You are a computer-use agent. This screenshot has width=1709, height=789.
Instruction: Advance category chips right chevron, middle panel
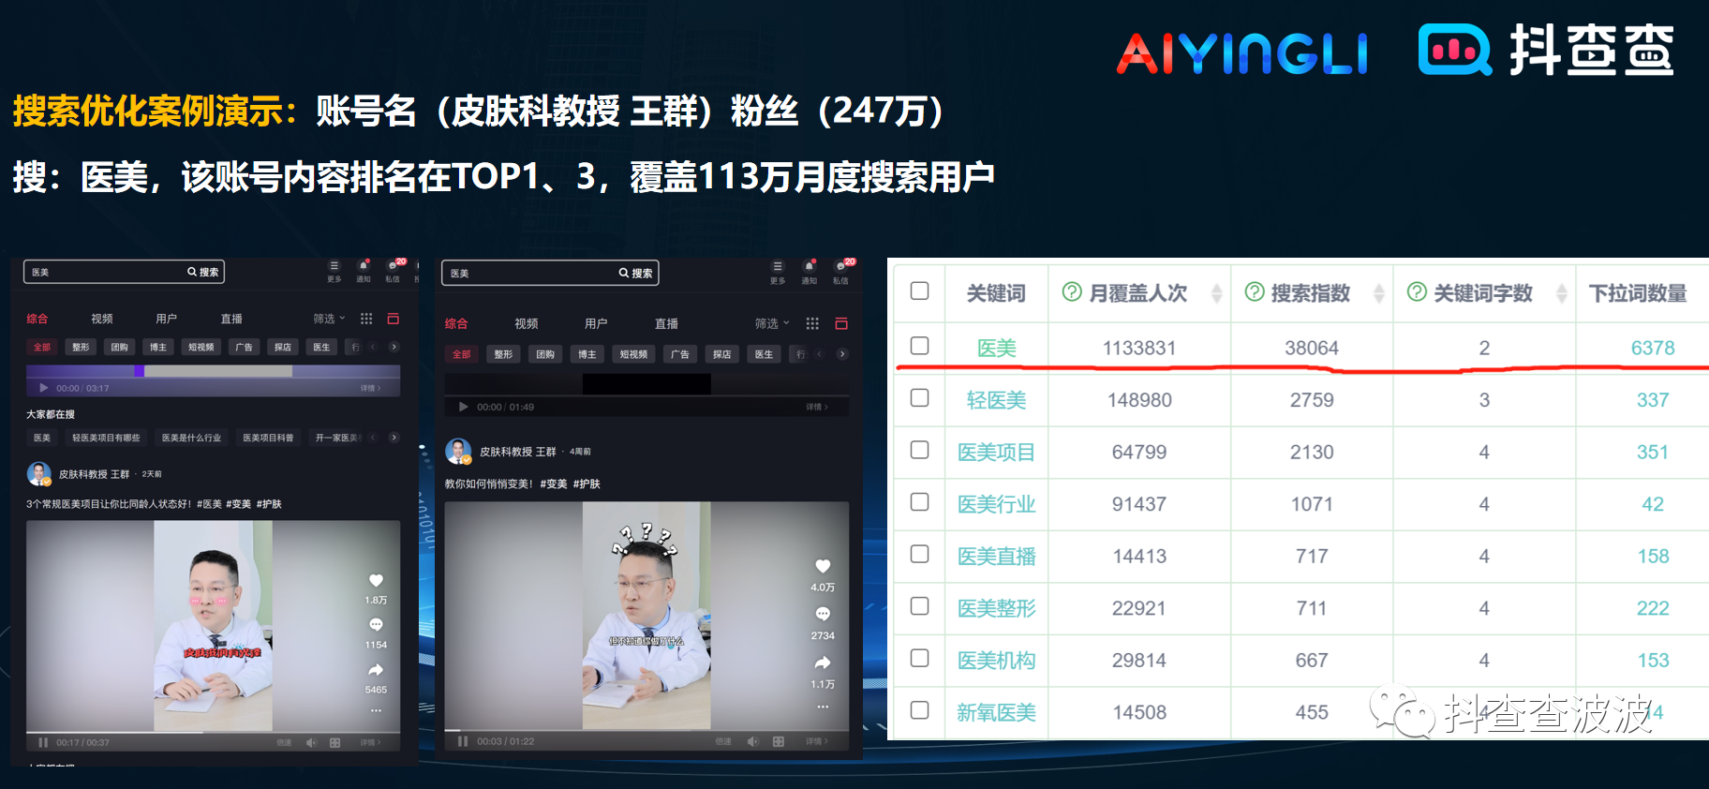[x=842, y=354]
